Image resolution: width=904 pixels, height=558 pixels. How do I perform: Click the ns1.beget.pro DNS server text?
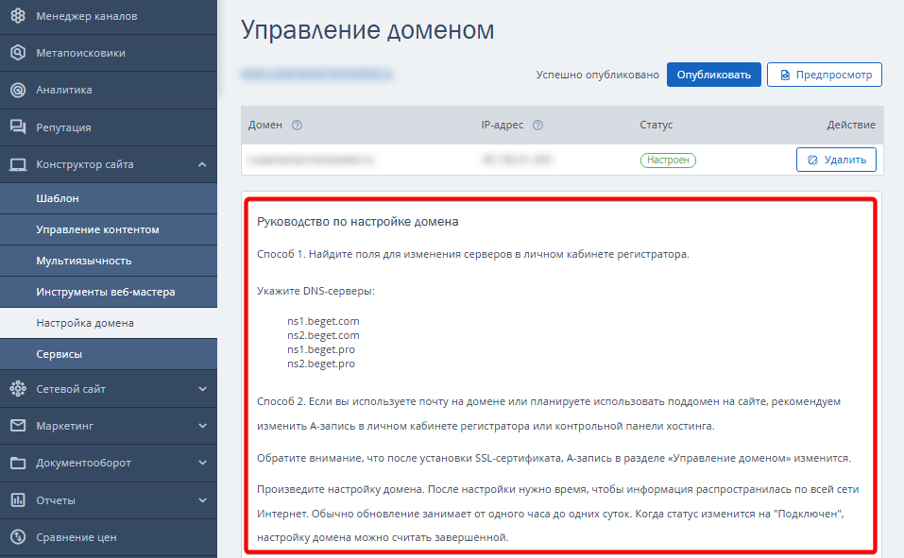pos(321,350)
